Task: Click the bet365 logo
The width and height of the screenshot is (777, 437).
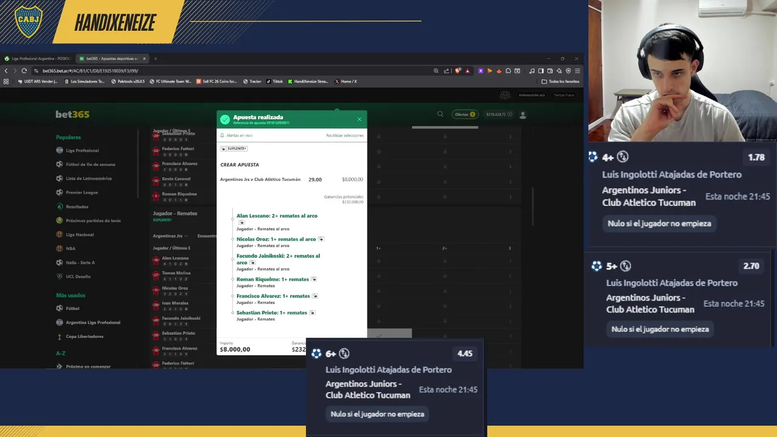Action: click(72, 114)
